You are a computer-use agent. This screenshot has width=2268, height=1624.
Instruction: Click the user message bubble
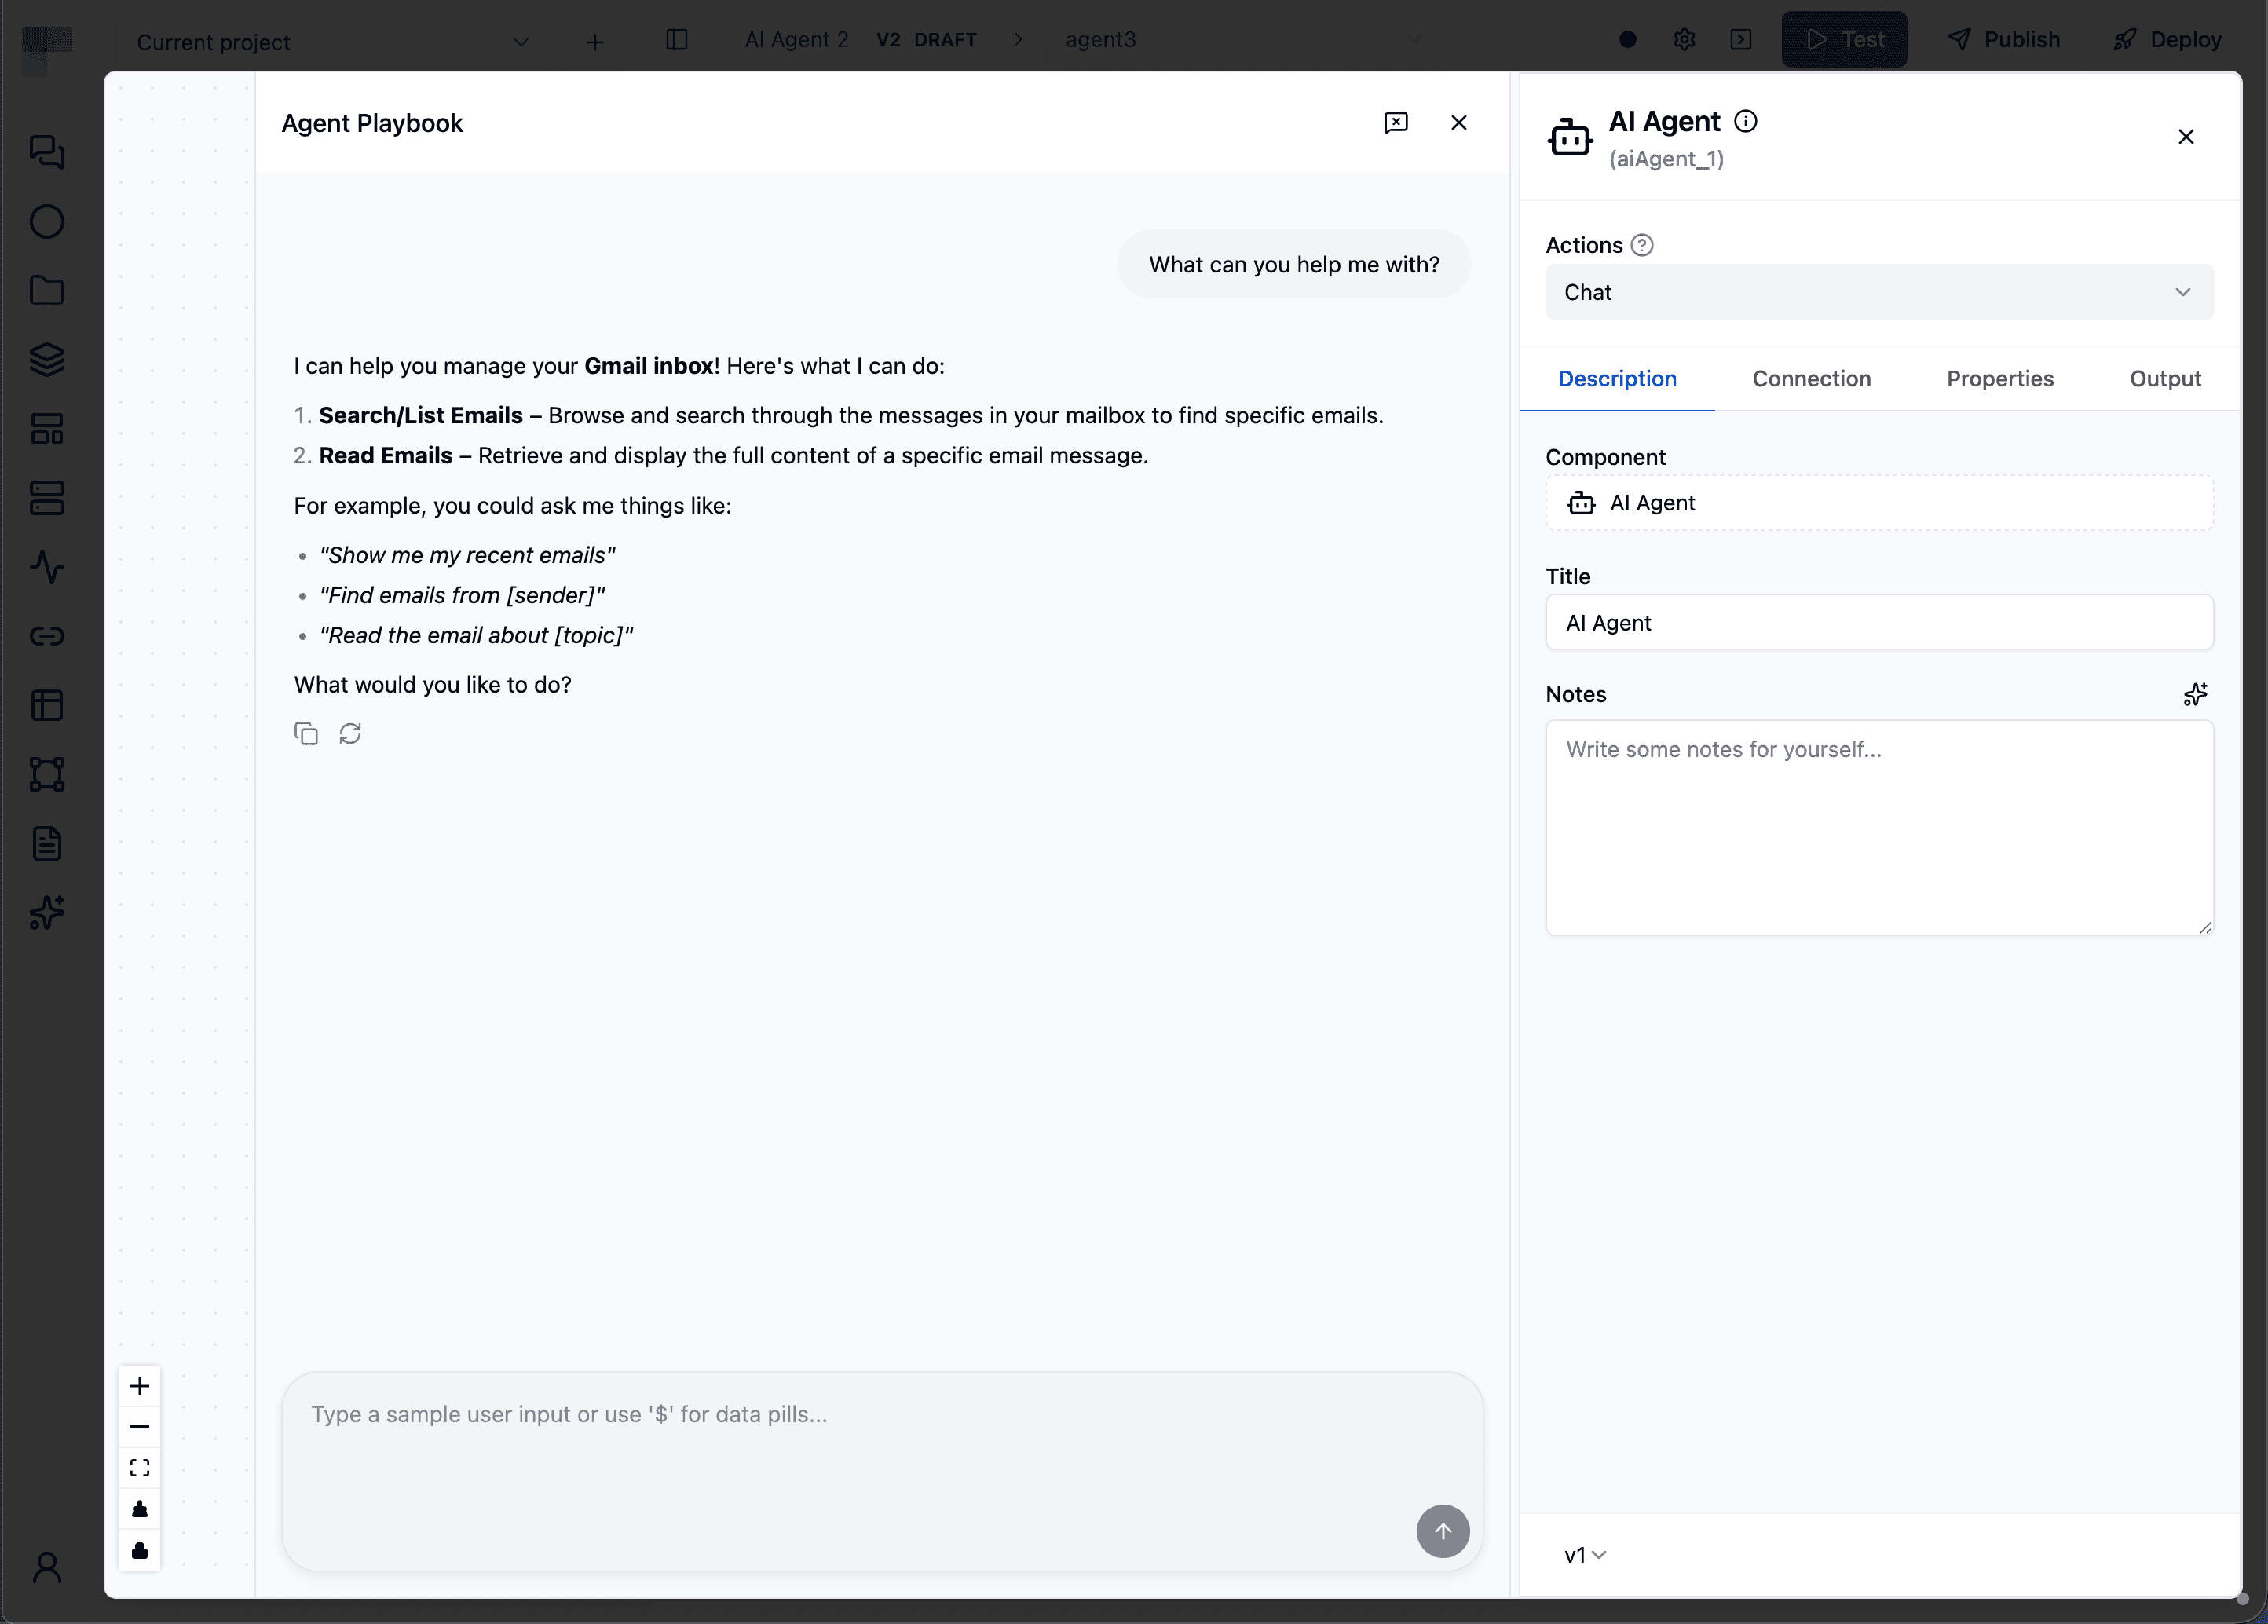(1294, 264)
